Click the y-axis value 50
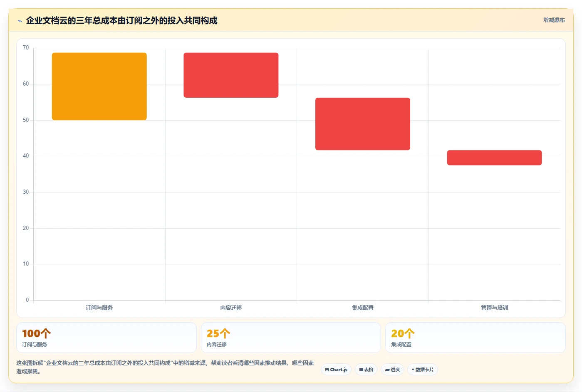Viewport: 582px width, 392px height. click(26, 120)
